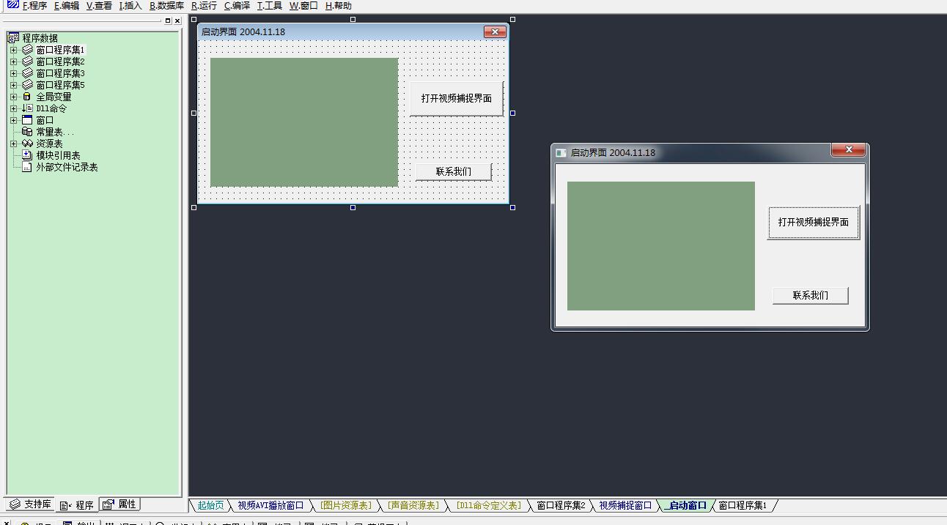Select the 窗口程序集3 stack icon
947x525 pixels.
(28, 73)
